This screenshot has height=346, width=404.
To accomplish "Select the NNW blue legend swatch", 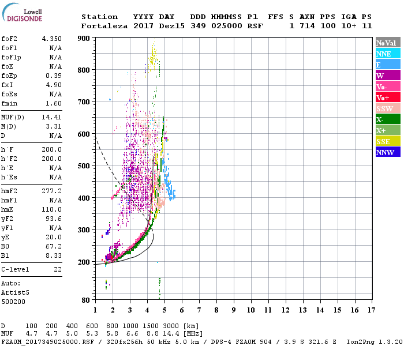I will click(x=387, y=152).
